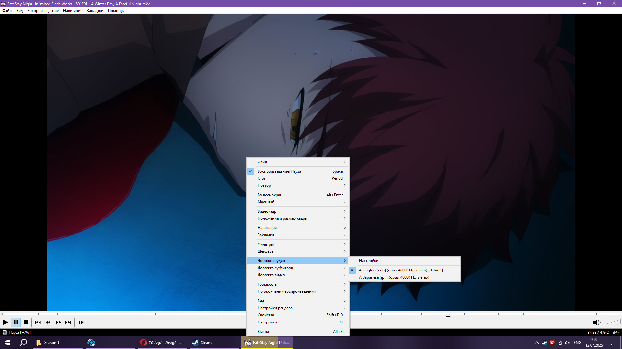Click the status bar icon next to Пауза
The image size is (622, 349).
4,332
